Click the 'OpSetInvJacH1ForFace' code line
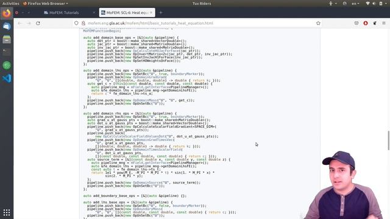The width and height of the screenshot is (390, 219). pos(145,57)
